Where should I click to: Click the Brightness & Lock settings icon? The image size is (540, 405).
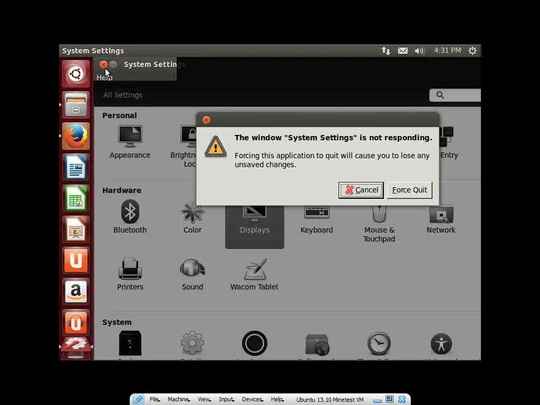click(188, 137)
